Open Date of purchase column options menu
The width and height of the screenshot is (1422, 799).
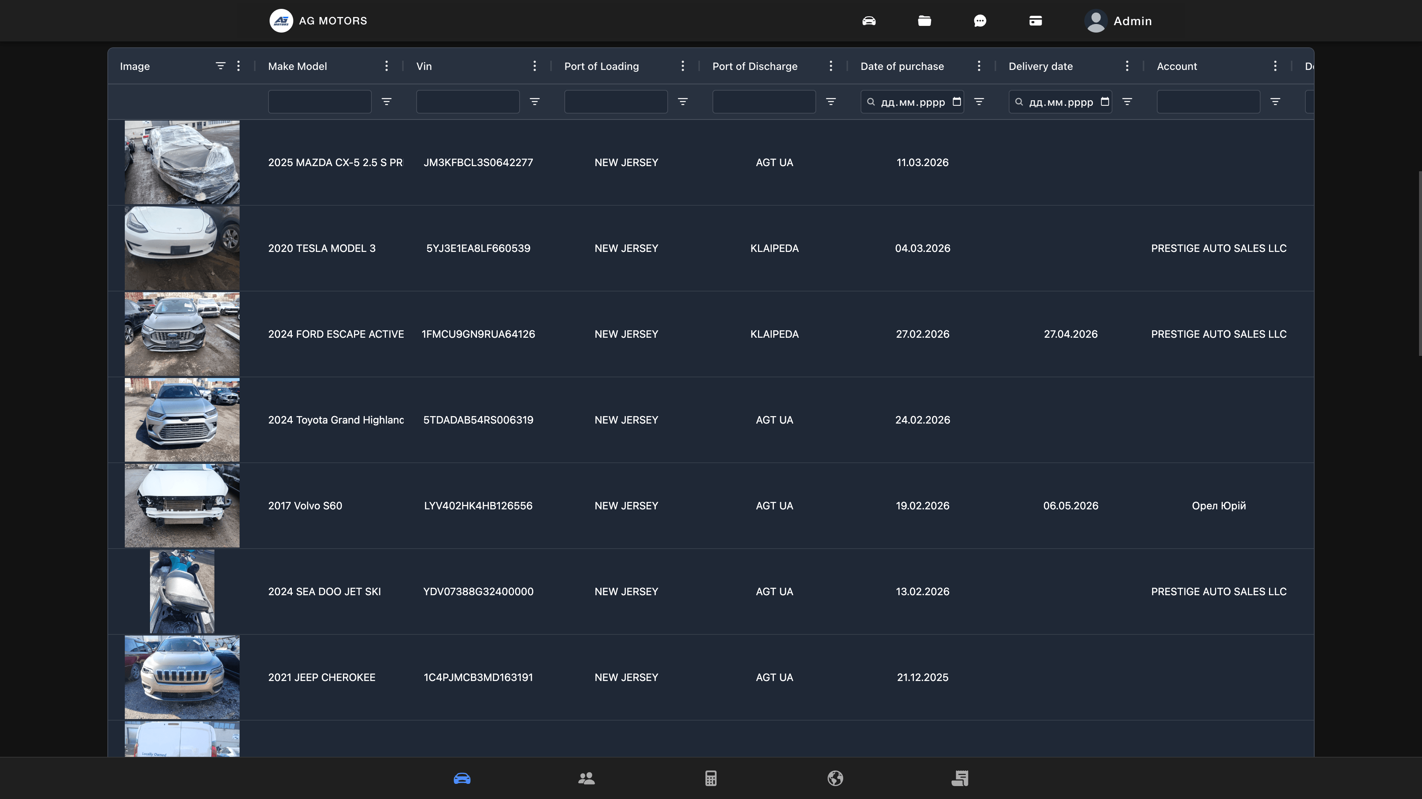[979, 65]
